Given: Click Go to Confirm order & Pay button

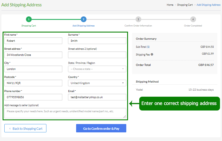Looking at the screenshot, I should (101, 128).
